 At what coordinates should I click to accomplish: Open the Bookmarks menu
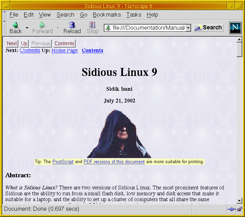pyautogui.click(x=107, y=15)
